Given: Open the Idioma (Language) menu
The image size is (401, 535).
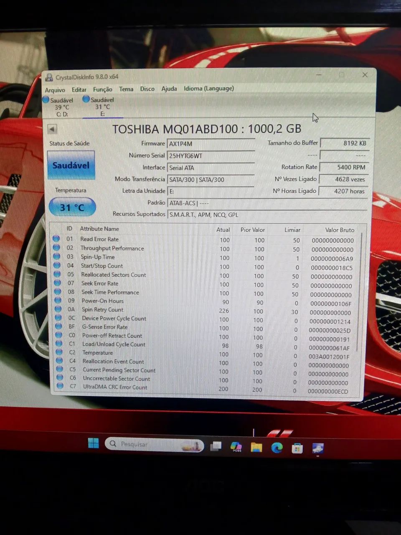Looking at the screenshot, I should pos(209,88).
